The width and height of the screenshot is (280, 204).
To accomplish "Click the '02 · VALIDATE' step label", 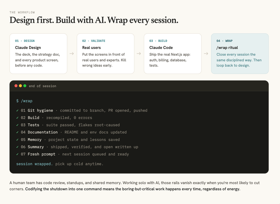I will pyautogui.click(x=94, y=41).
